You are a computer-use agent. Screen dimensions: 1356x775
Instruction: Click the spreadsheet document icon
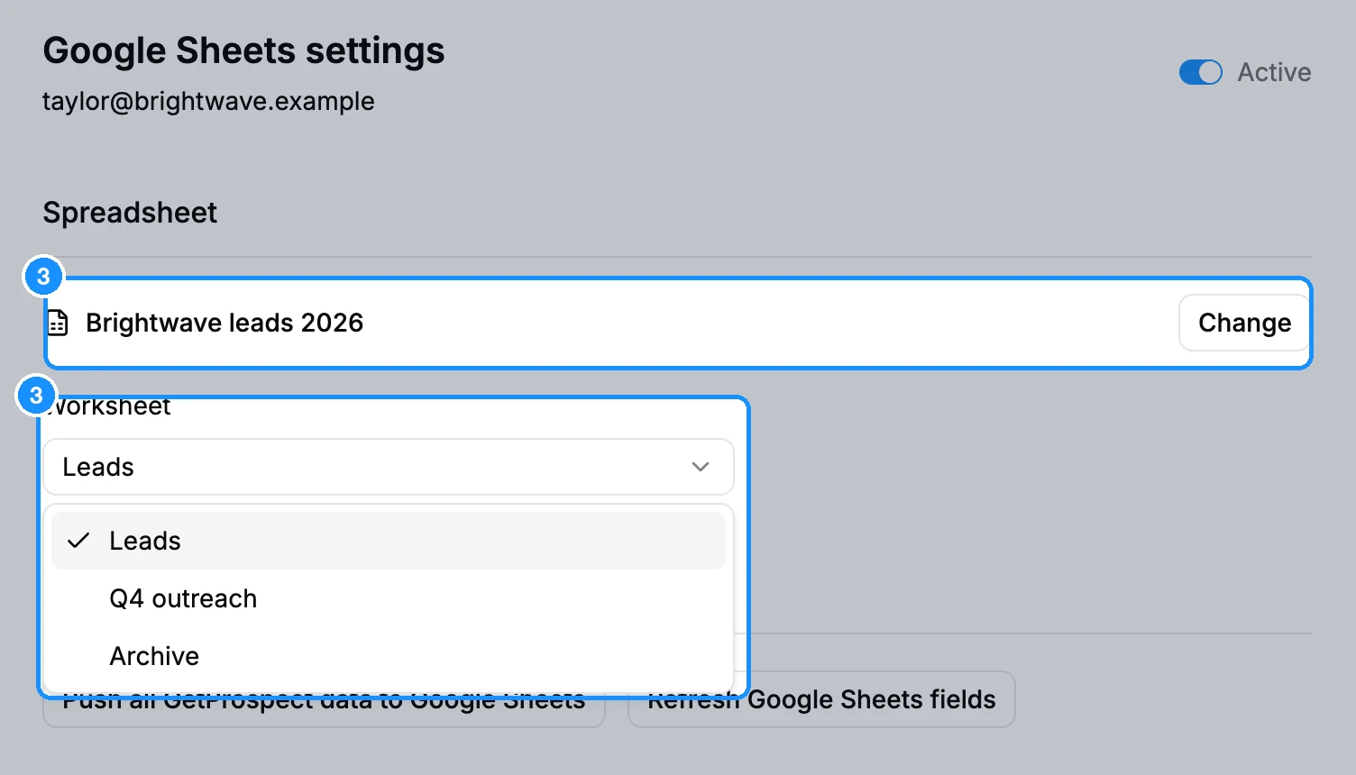(x=58, y=323)
